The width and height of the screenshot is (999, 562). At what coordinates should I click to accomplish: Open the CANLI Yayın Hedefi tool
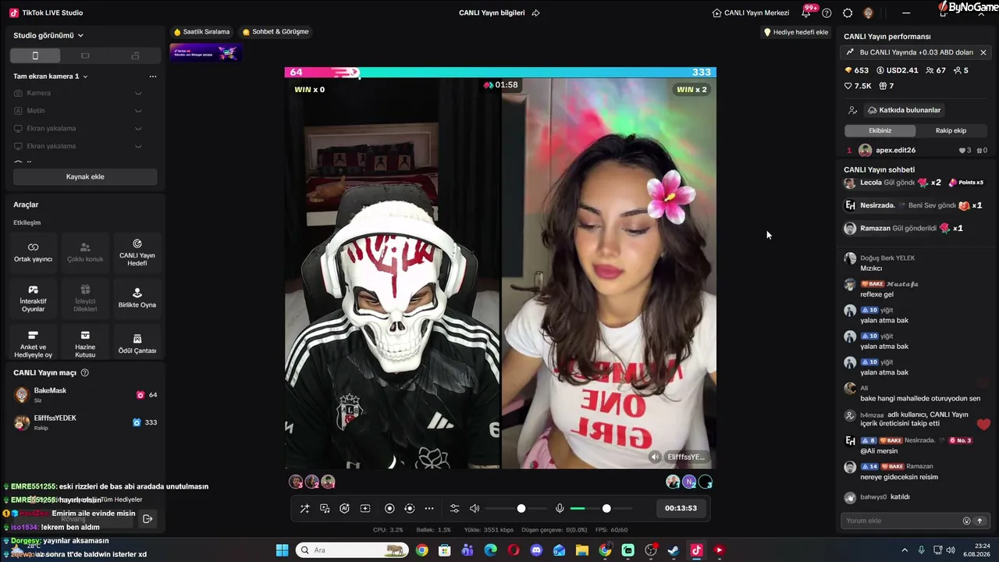(137, 252)
